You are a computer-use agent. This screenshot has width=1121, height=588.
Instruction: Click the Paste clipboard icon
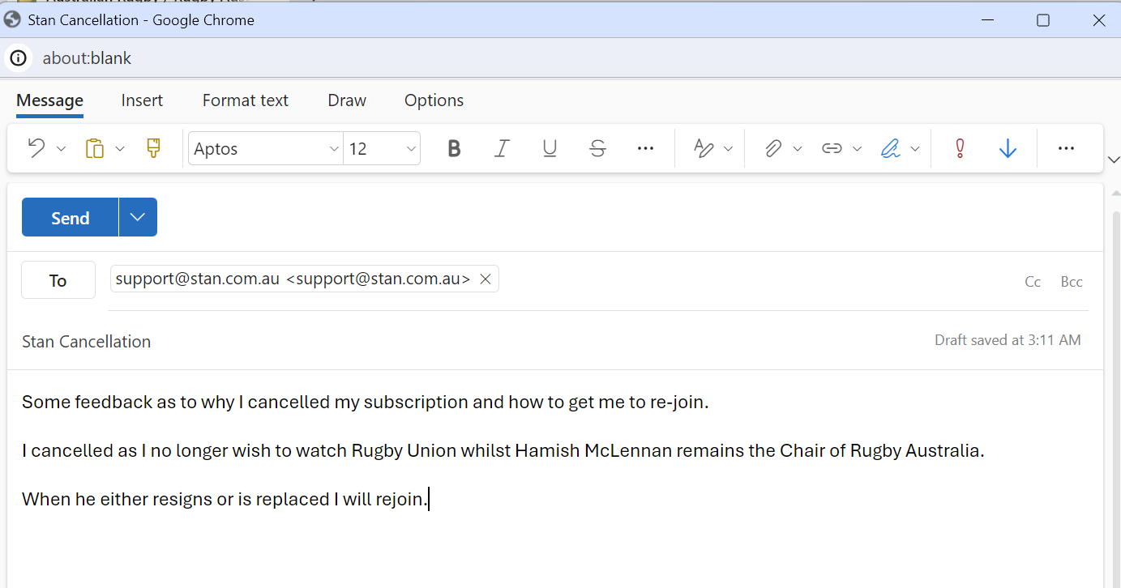(95, 148)
